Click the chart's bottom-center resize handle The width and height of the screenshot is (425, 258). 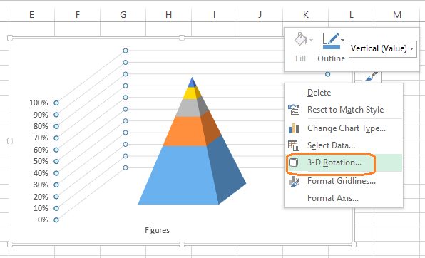pos(182,244)
